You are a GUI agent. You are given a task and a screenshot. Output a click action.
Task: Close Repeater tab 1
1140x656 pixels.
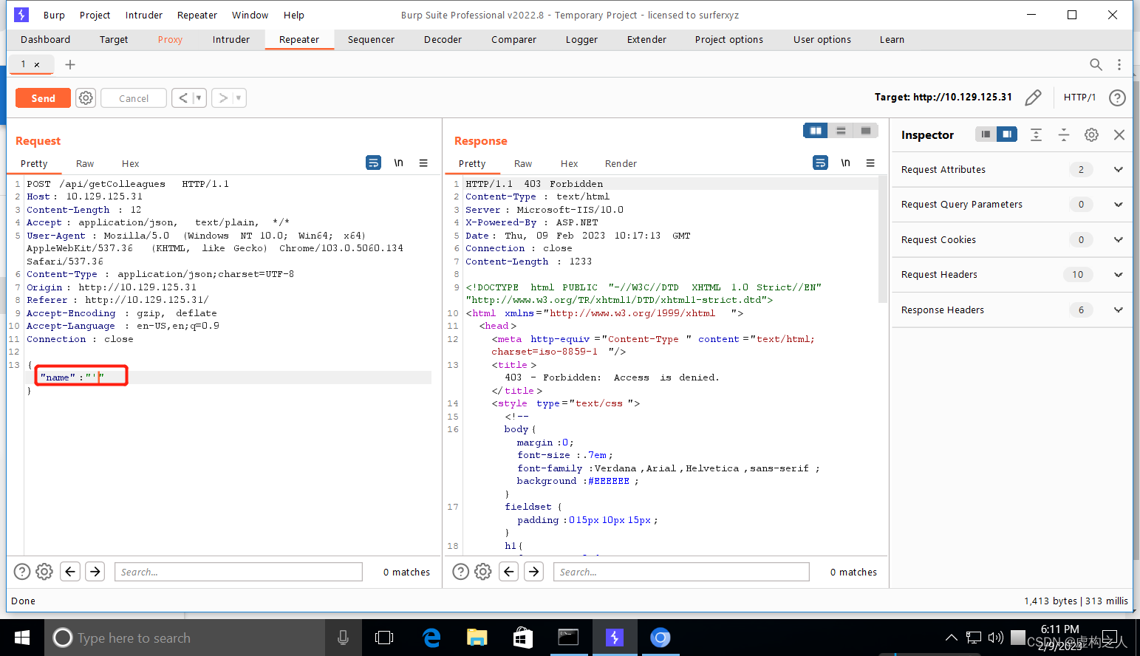click(x=37, y=65)
